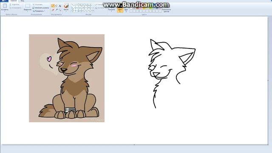The height and width of the screenshot is (153, 272).
Task: Click the Brushes tool icon
Action: click(66, 6)
